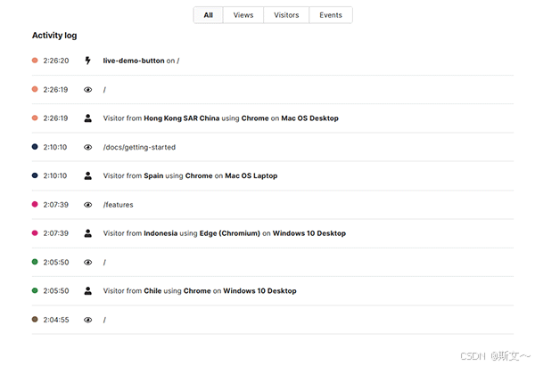Click eye icon in the 2:26:19 view row

(x=88, y=90)
